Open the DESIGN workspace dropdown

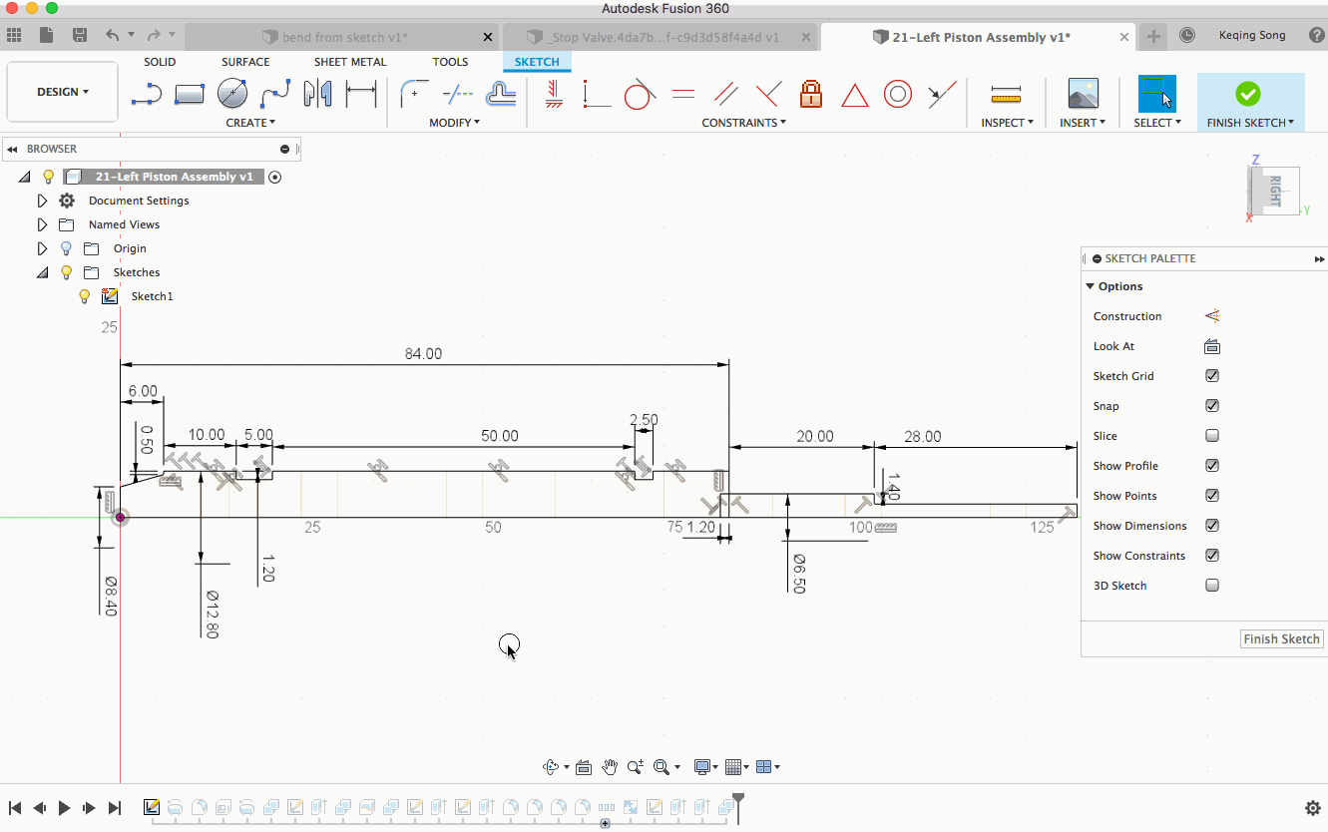[x=63, y=92]
